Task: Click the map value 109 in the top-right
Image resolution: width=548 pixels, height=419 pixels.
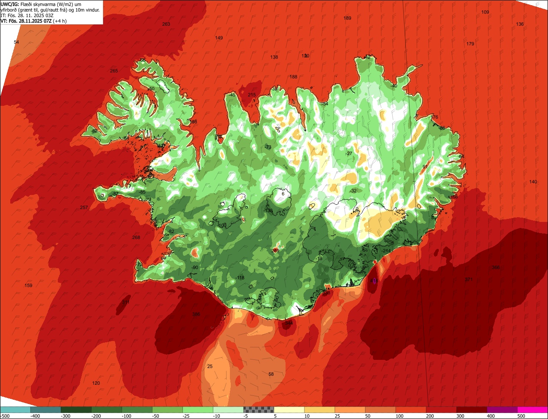Action: click(485, 12)
